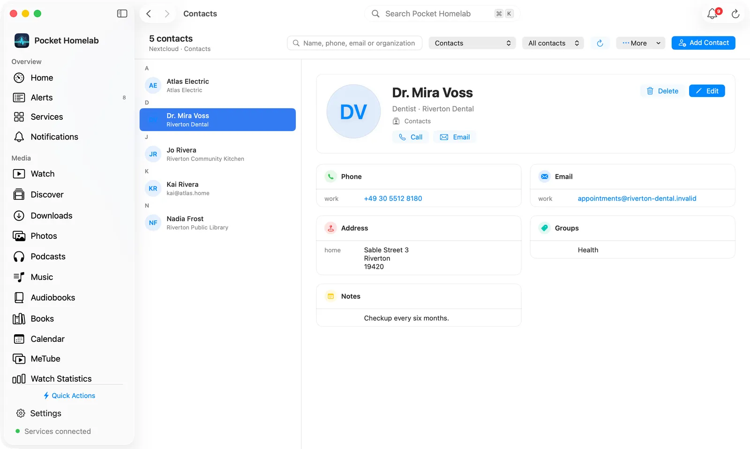
Task: Select Jo Rivera in the contact list
Action: tap(217, 154)
